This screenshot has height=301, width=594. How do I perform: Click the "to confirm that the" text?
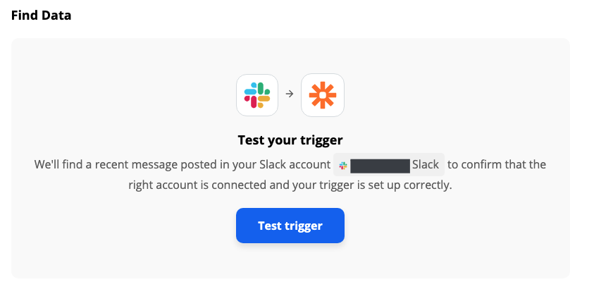[x=497, y=164]
